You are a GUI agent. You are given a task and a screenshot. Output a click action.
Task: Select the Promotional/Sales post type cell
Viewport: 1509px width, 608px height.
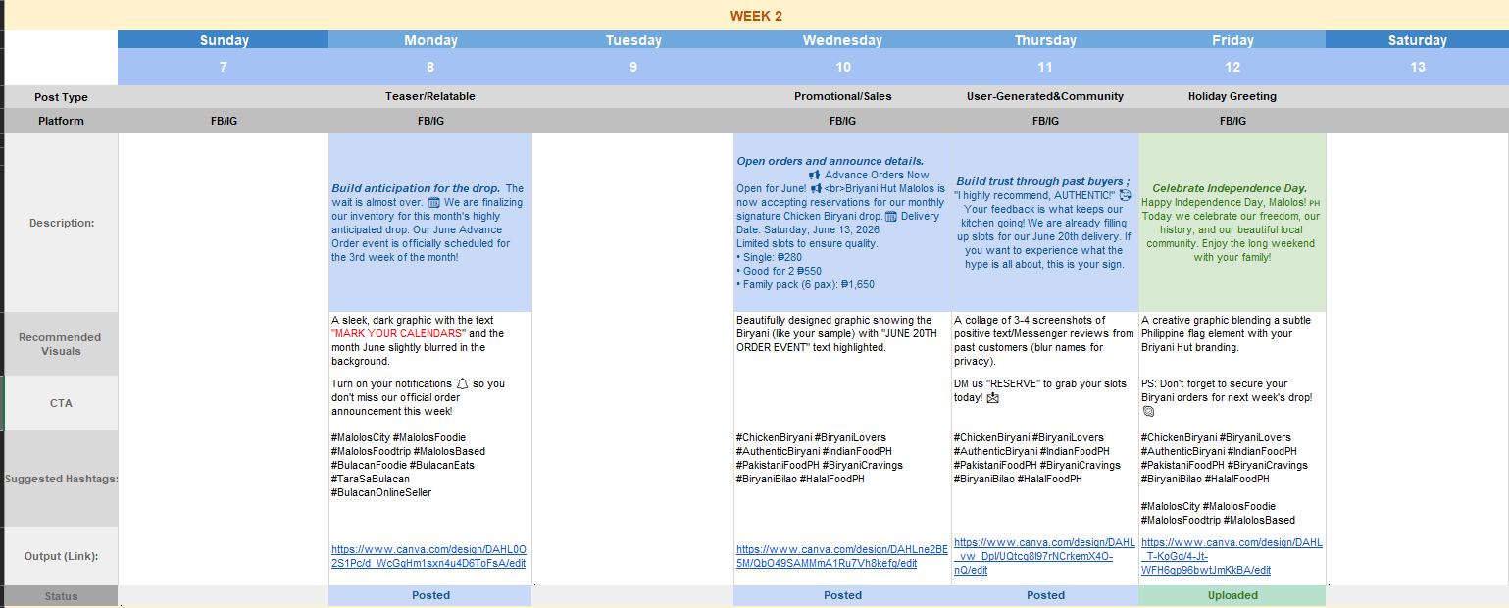pos(842,96)
